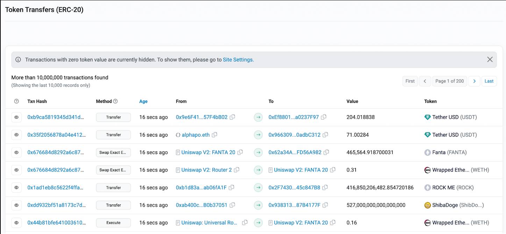
Task: Open the To address 0x966309...0adbC312
Action: (x=294, y=135)
